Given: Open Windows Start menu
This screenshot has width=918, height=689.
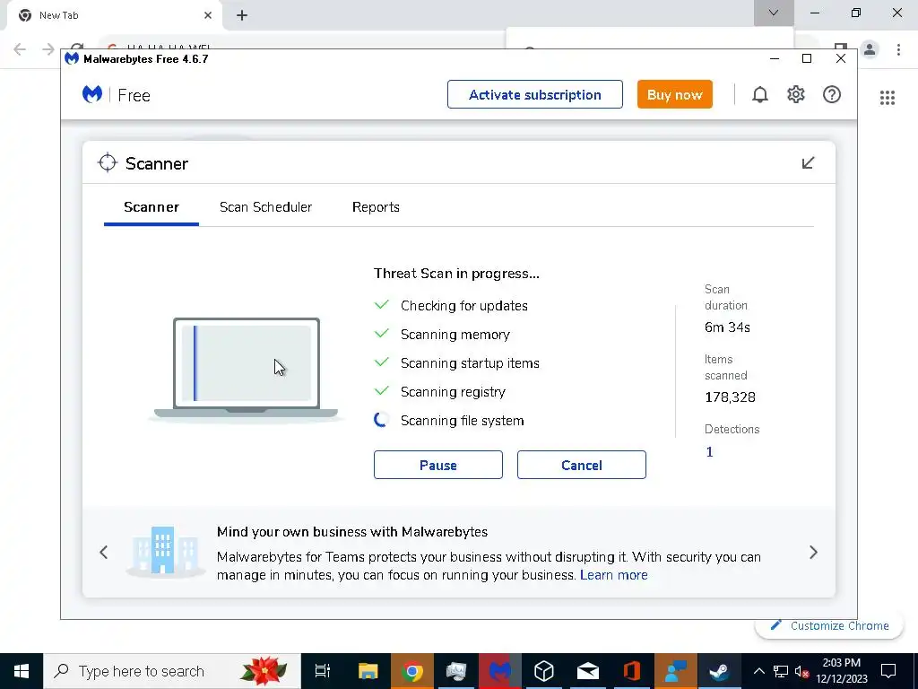Looking at the screenshot, I should [22, 671].
